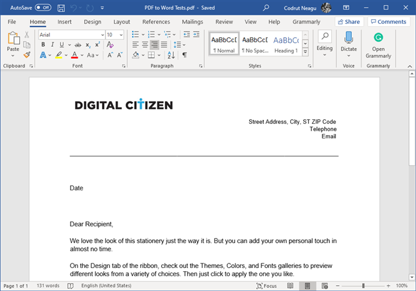Toggle Italic formatting

(52, 44)
